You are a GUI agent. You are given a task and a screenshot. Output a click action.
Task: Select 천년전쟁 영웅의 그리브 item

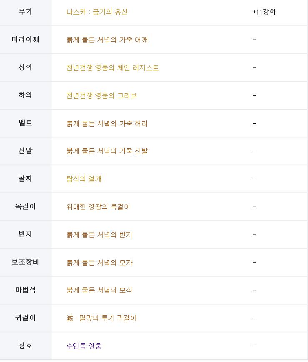[x=101, y=95]
